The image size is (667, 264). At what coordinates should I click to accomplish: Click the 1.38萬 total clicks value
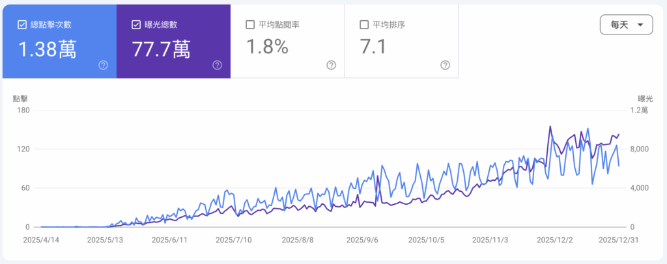tap(46, 49)
